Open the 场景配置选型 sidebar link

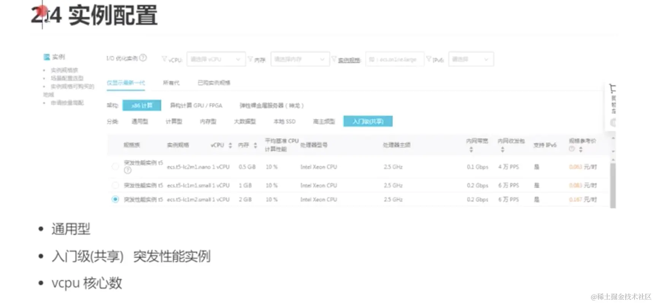pos(67,78)
